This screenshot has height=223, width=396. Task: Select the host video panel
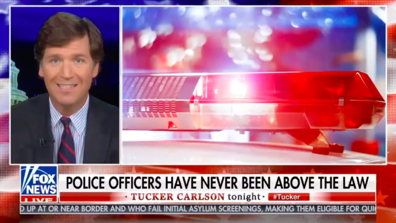click(65, 85)
